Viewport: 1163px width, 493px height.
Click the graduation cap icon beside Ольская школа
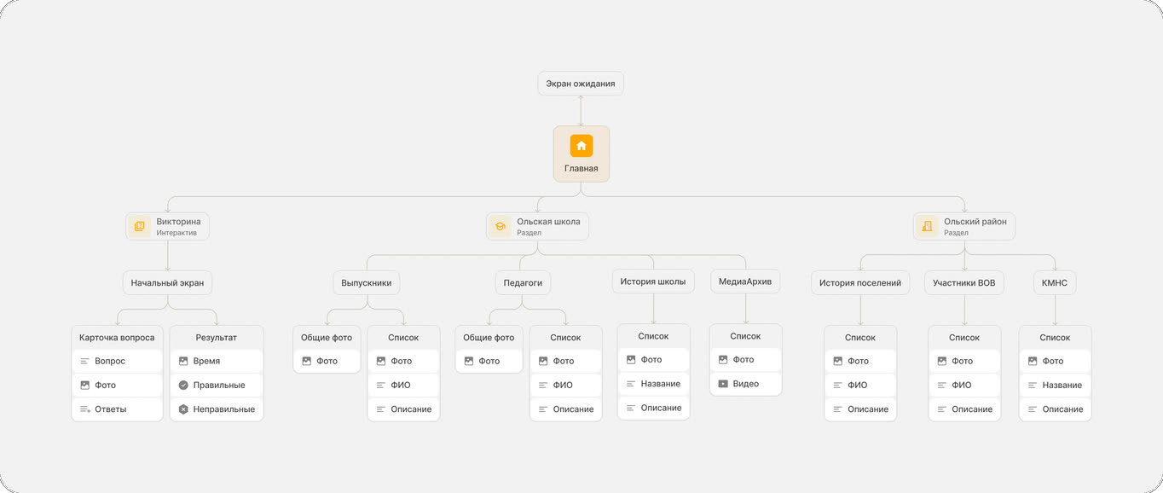click(500, 226)
